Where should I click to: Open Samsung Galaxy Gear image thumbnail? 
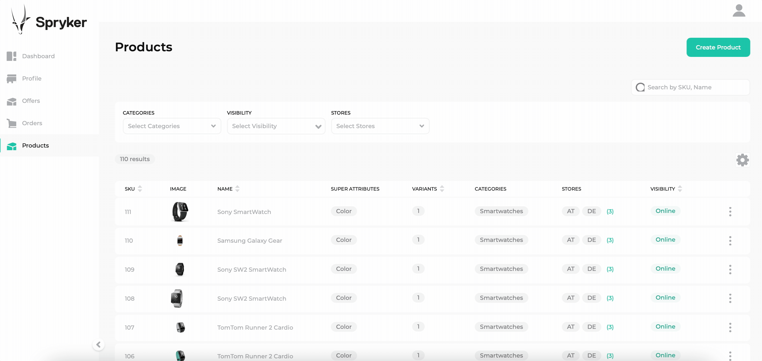point(180,240)
